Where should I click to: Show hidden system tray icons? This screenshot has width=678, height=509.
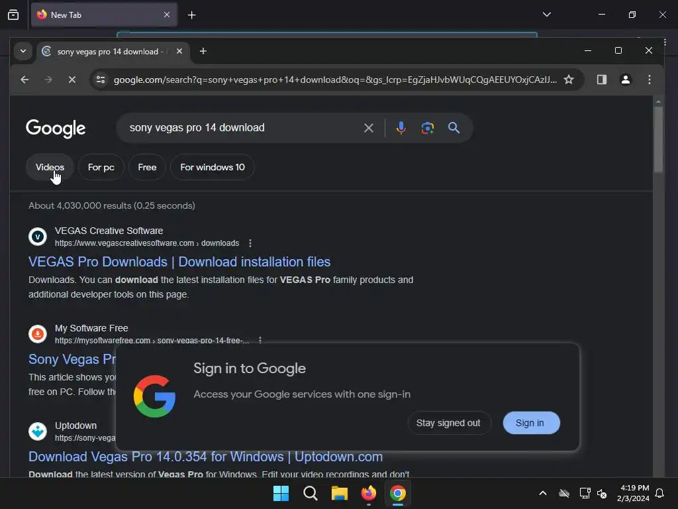[x=543, y=493]
